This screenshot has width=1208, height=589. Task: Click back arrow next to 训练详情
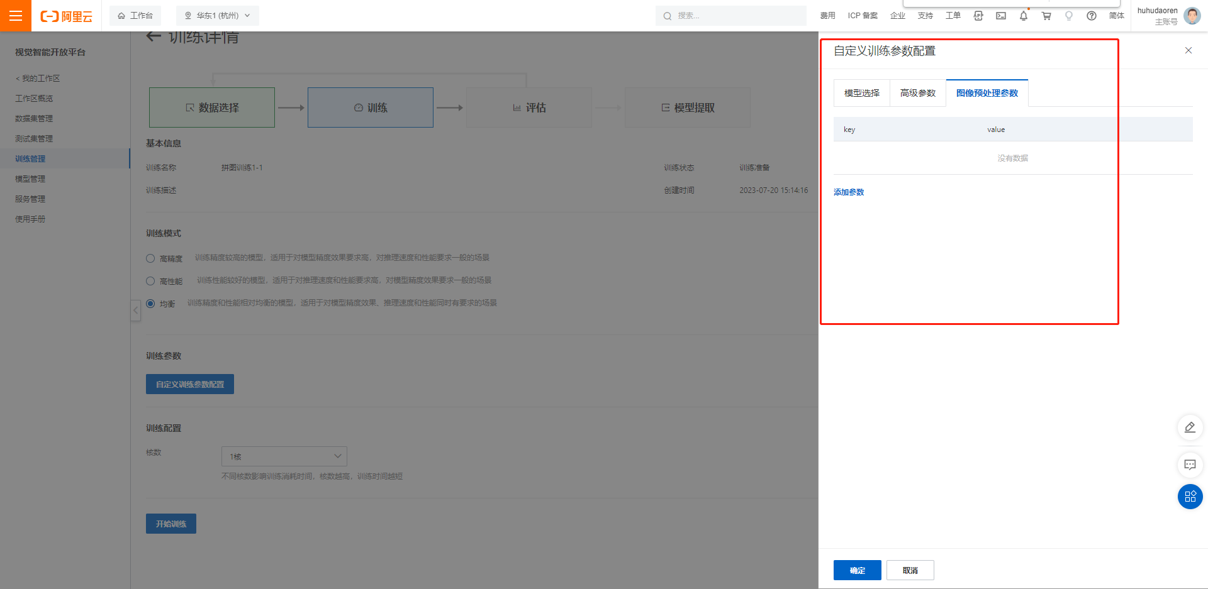(x=154, y=36)
